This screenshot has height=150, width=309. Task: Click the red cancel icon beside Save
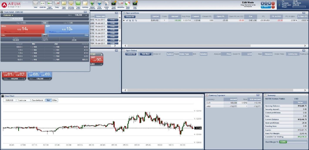coord(273,7)
